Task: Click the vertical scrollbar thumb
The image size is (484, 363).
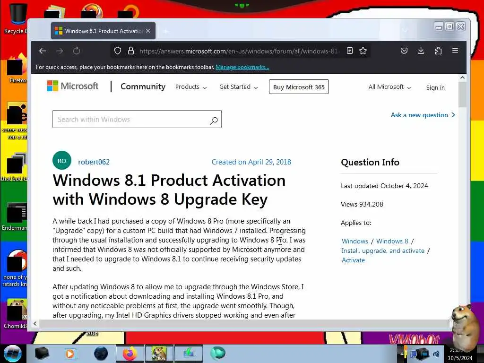Action: (462, 95)
